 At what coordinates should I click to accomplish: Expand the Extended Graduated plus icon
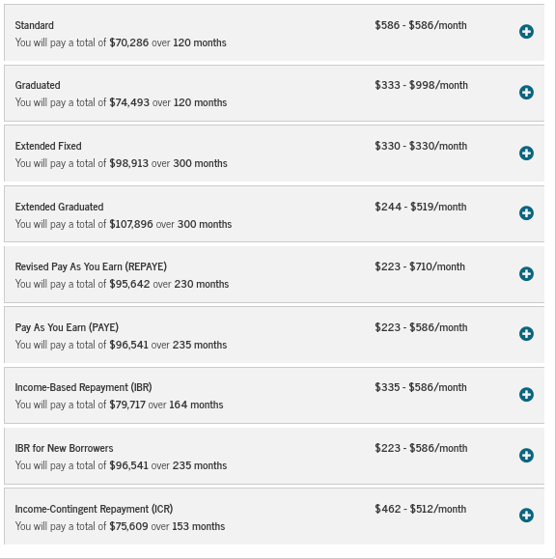click(x=526, y=213)
